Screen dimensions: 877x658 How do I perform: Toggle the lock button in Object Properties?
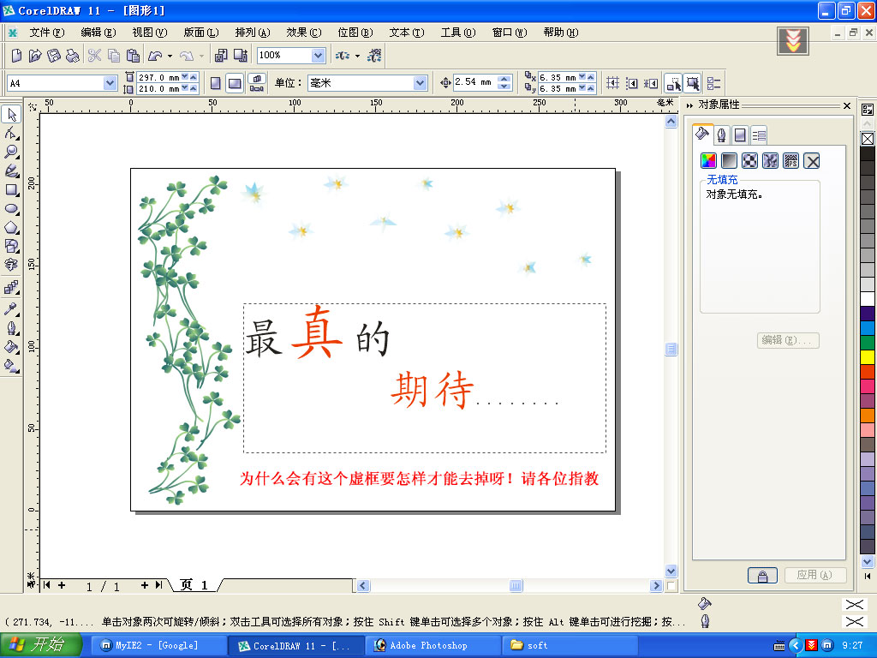(x=762, y=575)
